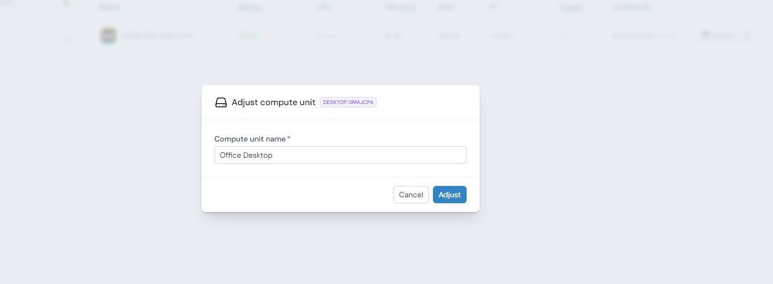Click the Name column header
Viewport: 773px width, 284px height.
pos(110,8)
